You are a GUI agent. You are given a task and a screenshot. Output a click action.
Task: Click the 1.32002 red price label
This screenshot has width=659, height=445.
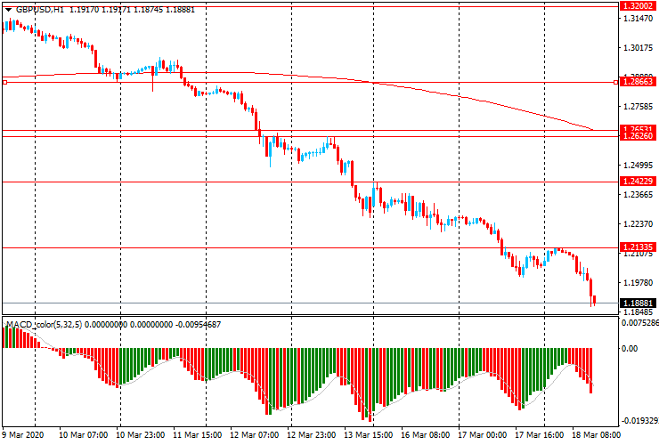637,4
